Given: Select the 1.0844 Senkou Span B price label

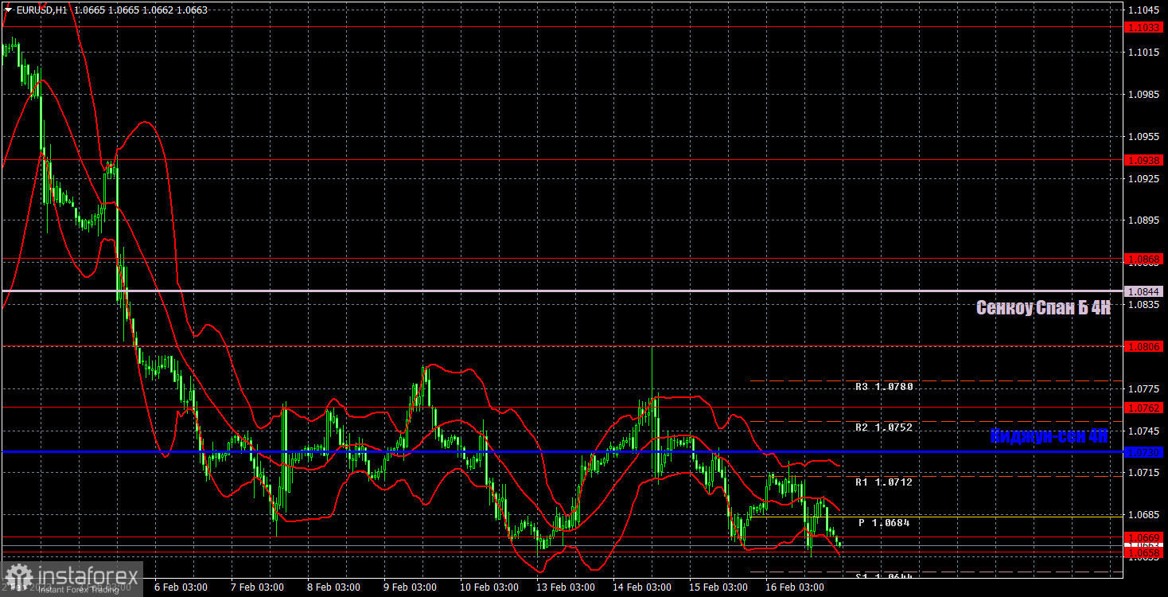Looking at the screenshot, I should click(1144, 291).
